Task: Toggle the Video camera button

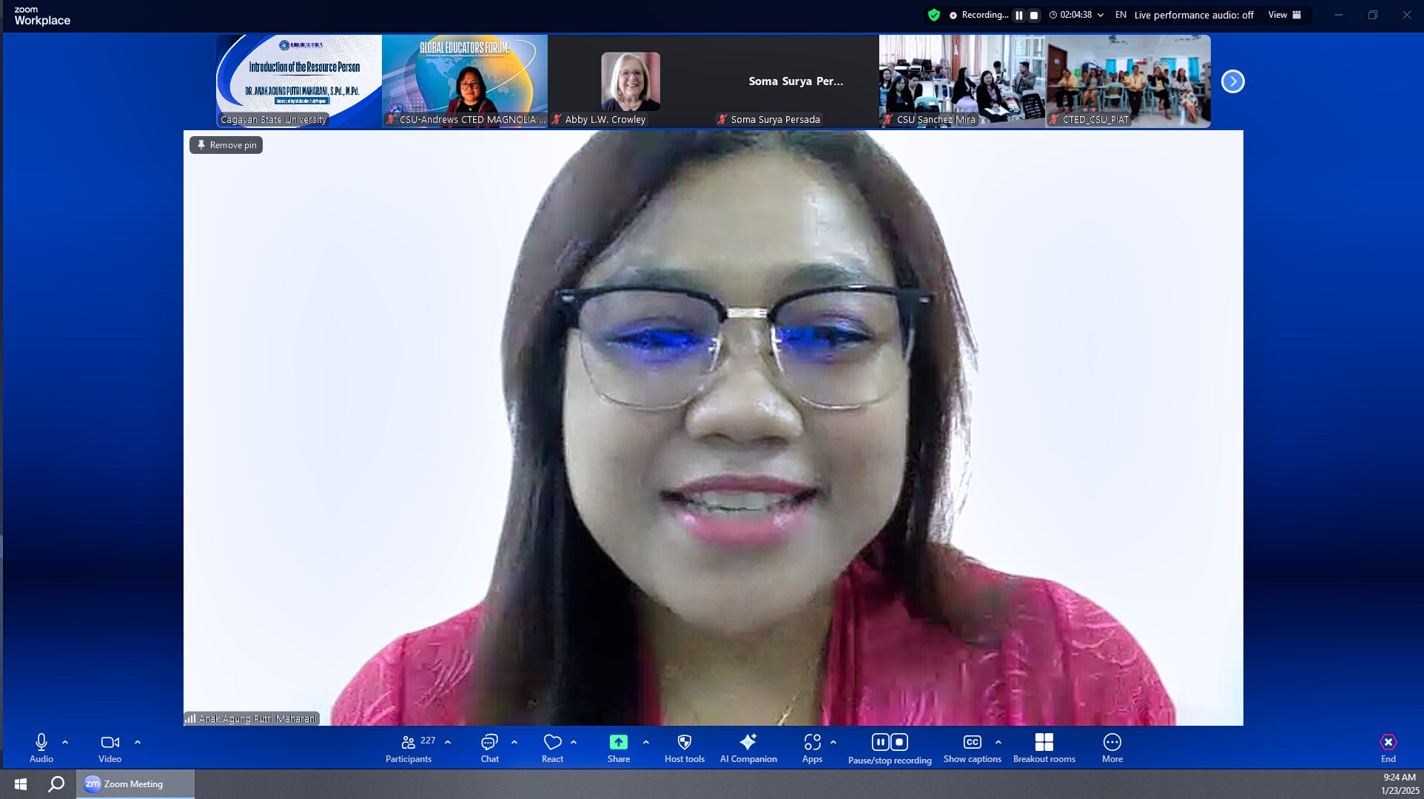Action: [x=110, y=748]
